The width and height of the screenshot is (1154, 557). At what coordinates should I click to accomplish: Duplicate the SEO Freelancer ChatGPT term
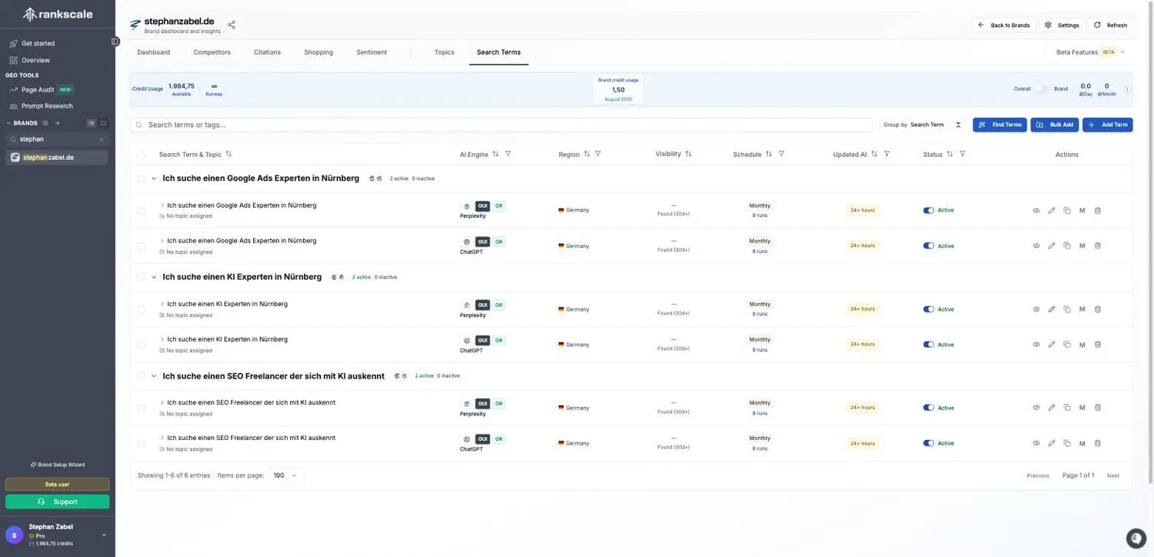pyautogui.click(x=1067, y=443)
